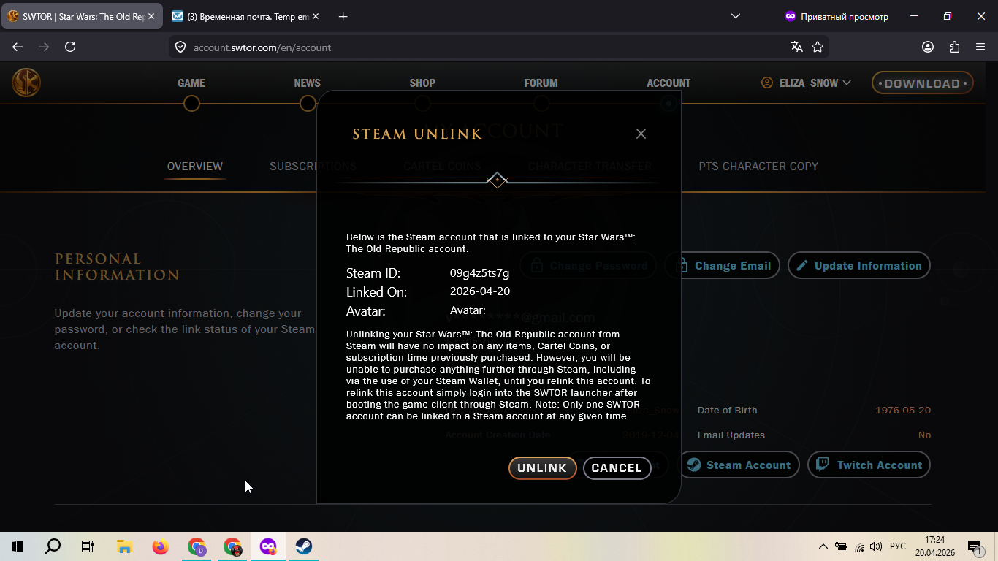Image resolution: width=998 pixels, height=561 pixels.
Task: Open Steam from the taskbar
Action: (304, 546)
